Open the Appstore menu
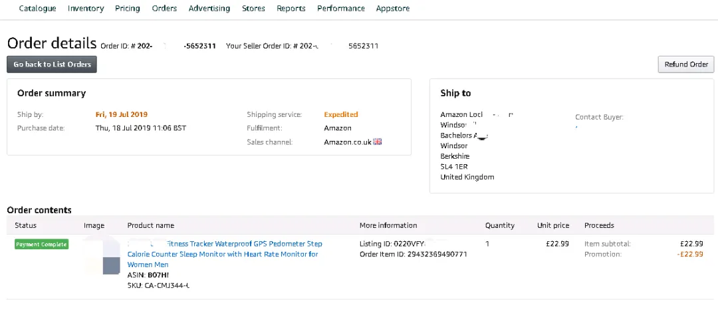The image size is (718, 313). pyautogui.click(x=393, y=8)
